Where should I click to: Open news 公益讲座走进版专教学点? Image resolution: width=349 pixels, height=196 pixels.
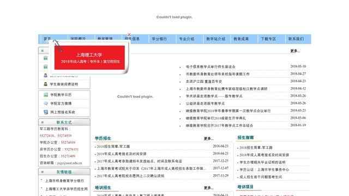[205, 103]
